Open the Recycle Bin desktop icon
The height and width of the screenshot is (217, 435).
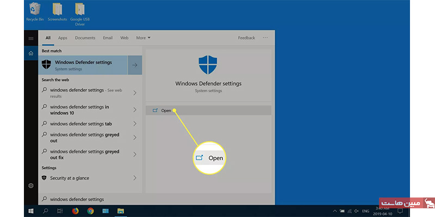tap(35, 11)
